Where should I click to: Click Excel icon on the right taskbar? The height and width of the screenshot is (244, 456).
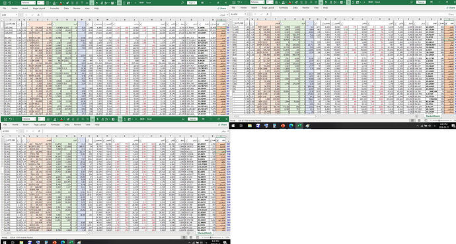pyautogui.click(x=299, y=126)
